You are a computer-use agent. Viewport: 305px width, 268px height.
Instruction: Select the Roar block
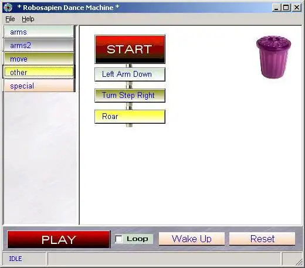[x=130, y=117]
